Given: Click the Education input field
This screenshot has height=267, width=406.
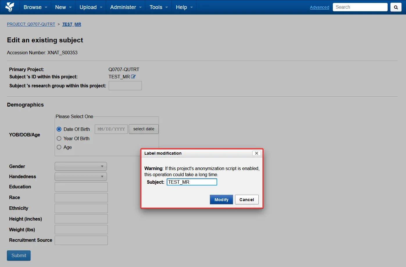Looking at the screenshot, I should coord(81,187).
